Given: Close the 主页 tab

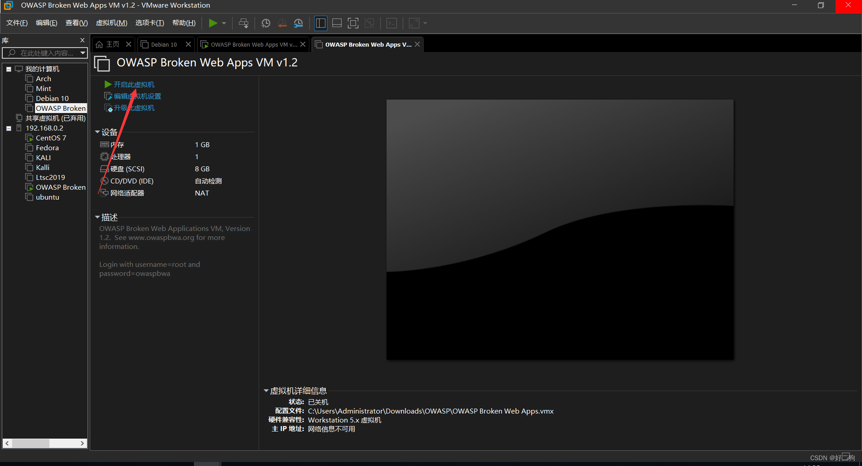Looking at the screenshot, I should pyautogui.click(x=128, y=44).
